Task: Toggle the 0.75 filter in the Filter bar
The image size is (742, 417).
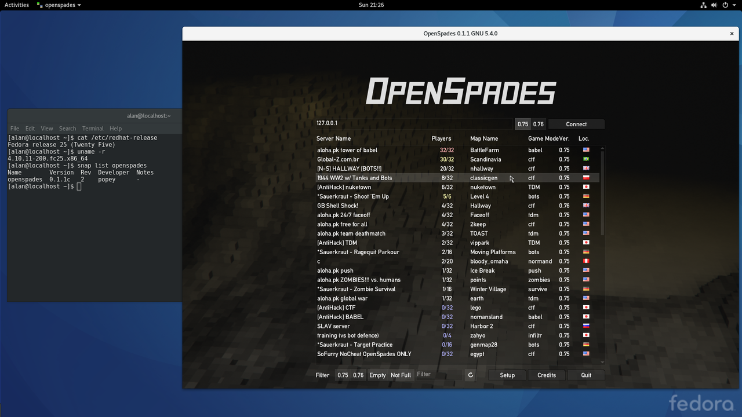Action: (343, 375)
